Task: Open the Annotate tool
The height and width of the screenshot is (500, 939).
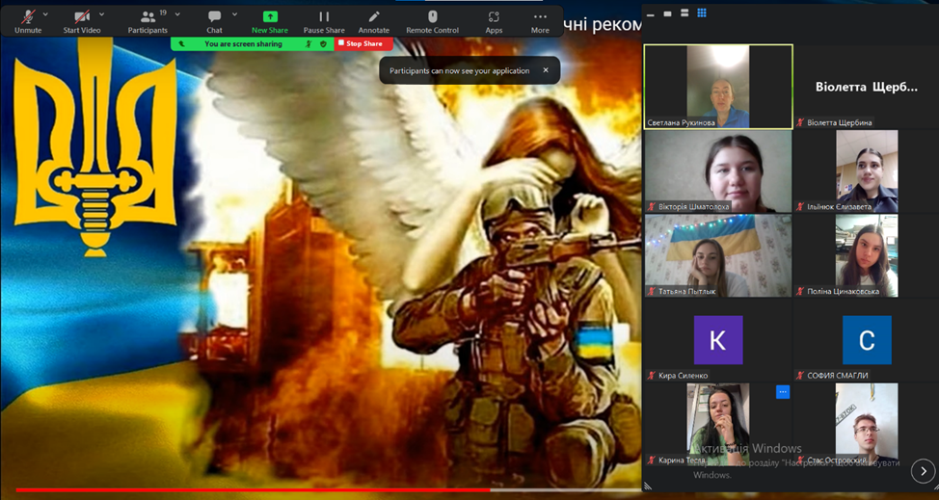Action: click(374, 21)
